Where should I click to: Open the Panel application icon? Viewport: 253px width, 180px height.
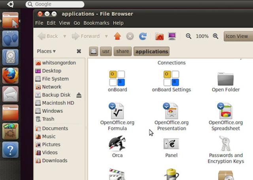pos(171,144)
